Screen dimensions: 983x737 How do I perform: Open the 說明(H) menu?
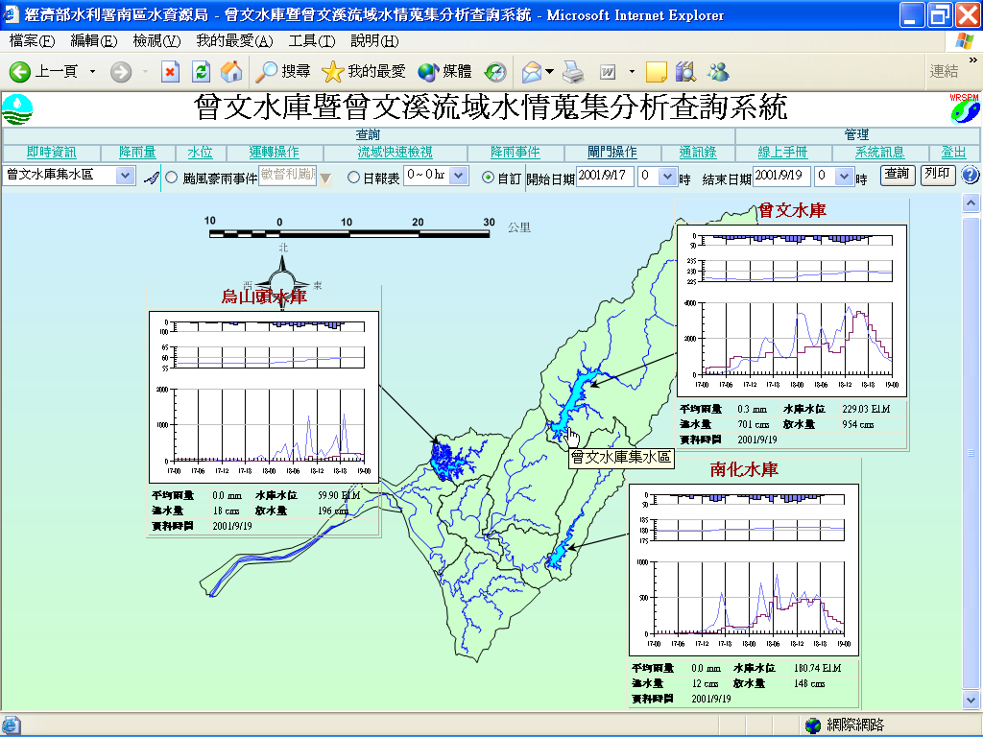coord(374,41)
